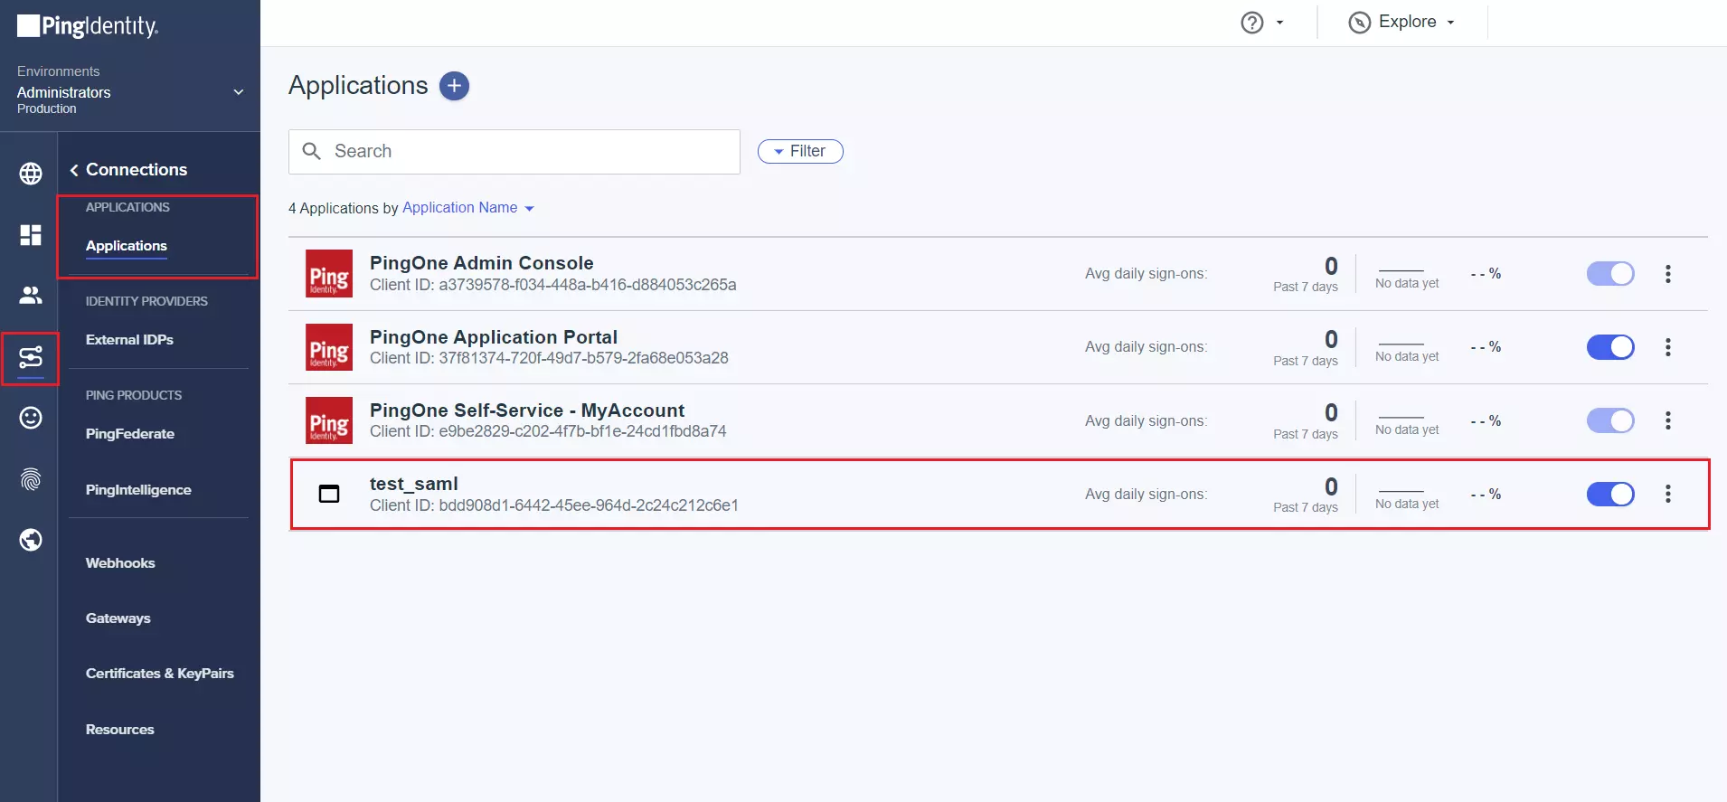Select Applications in Connections menu
The image size is (1727, 802).
tap(127, 246)
